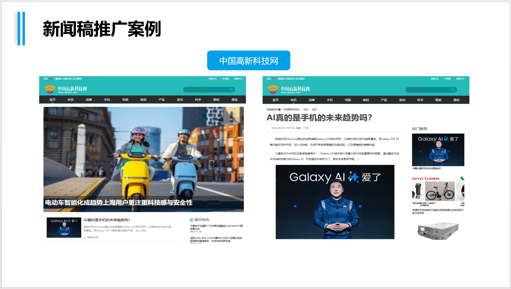
Task: Select the 通信 tab in the right screenshot
Action: click(x=456, y=100)
